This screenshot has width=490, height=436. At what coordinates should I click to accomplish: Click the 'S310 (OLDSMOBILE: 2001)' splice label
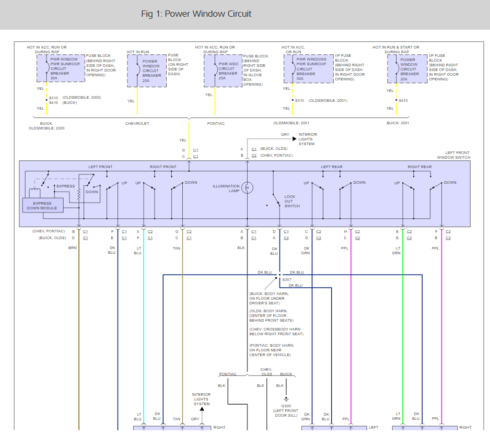321,101
